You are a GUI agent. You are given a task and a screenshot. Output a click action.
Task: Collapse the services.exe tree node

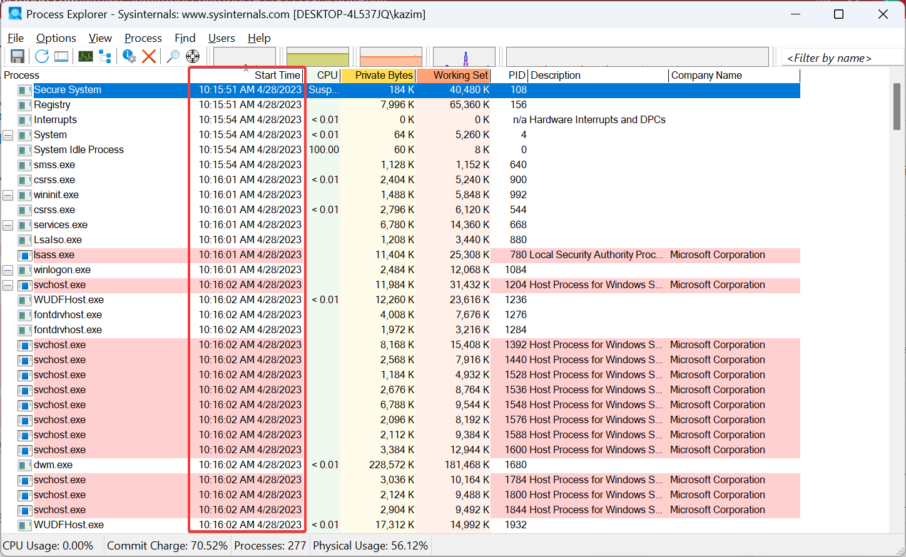[x=8, y=225]
